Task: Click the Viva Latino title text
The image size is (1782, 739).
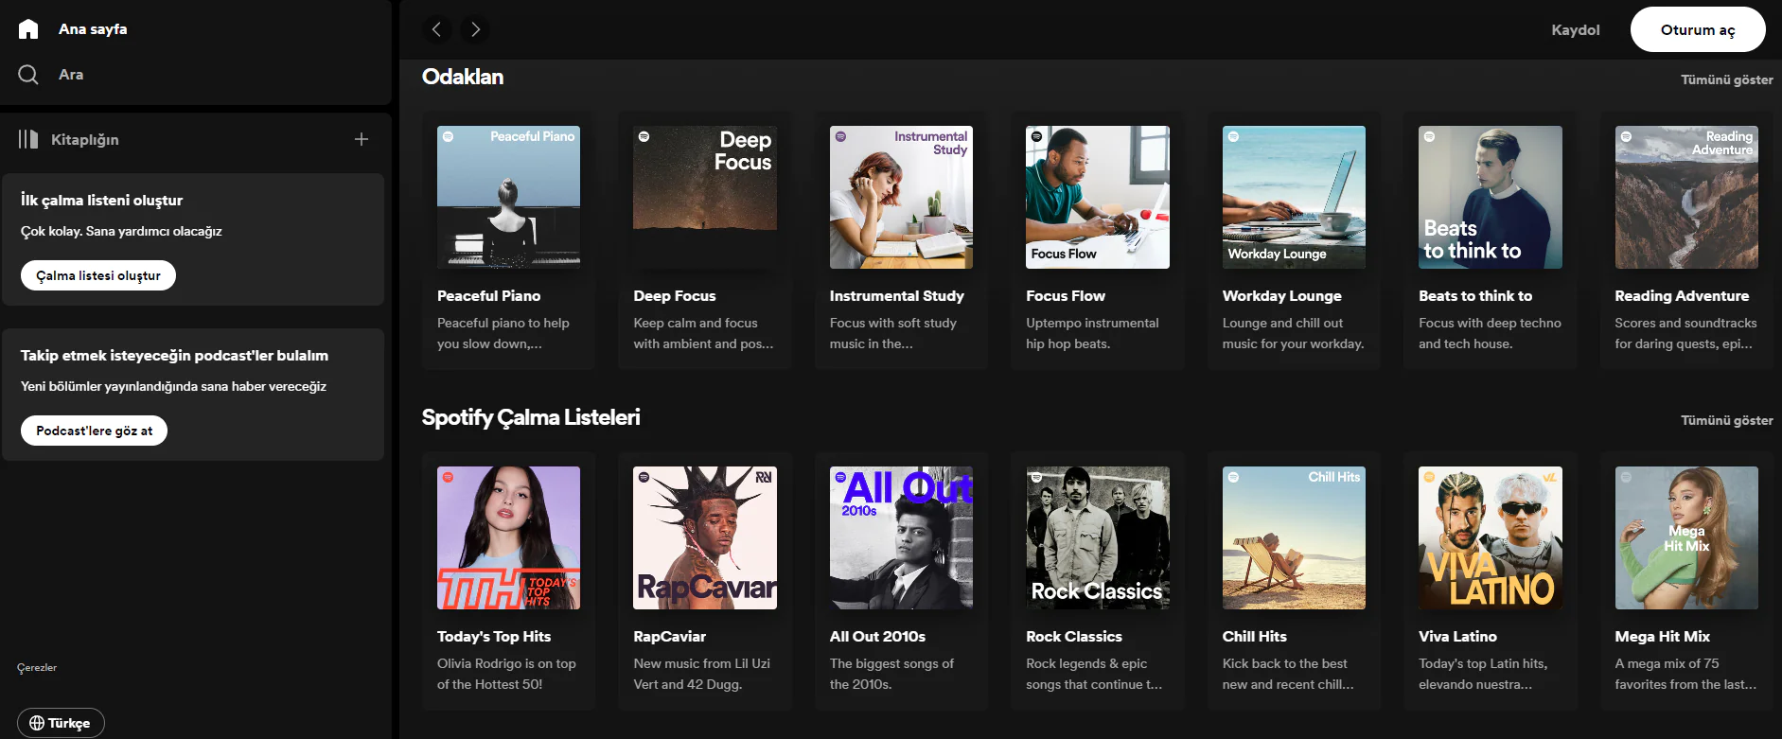Action: (x=1457, y=637)
